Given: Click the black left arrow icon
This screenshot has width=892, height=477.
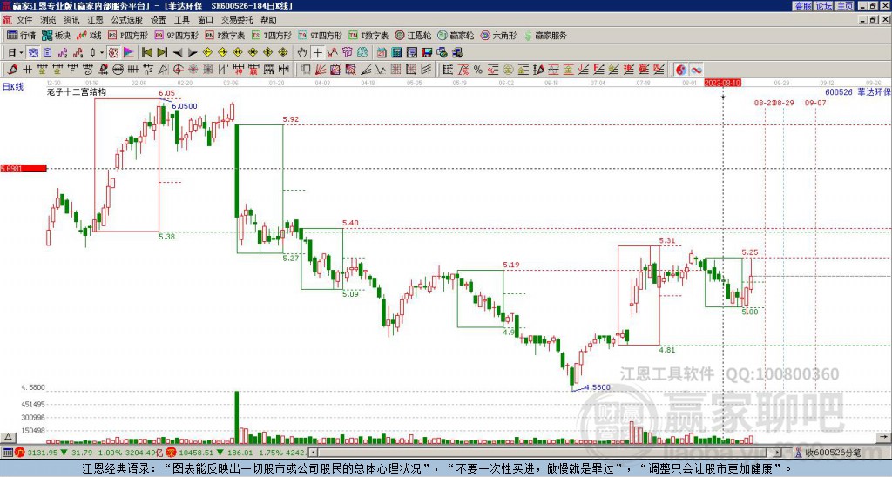Looking at the screenshot, I should [178, 53].
